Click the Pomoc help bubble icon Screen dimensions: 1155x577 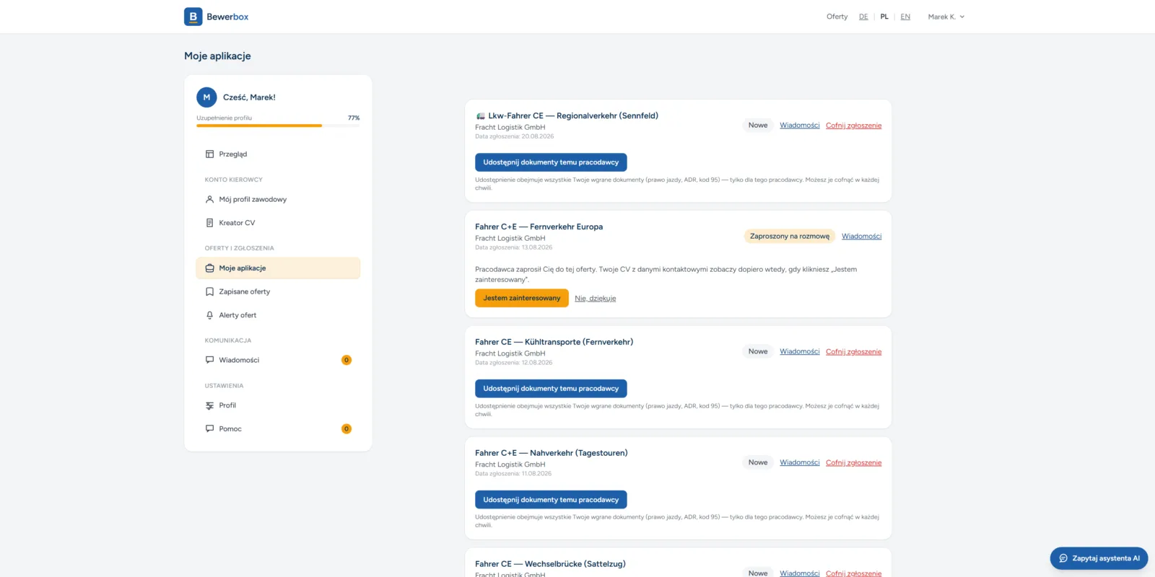209,429
